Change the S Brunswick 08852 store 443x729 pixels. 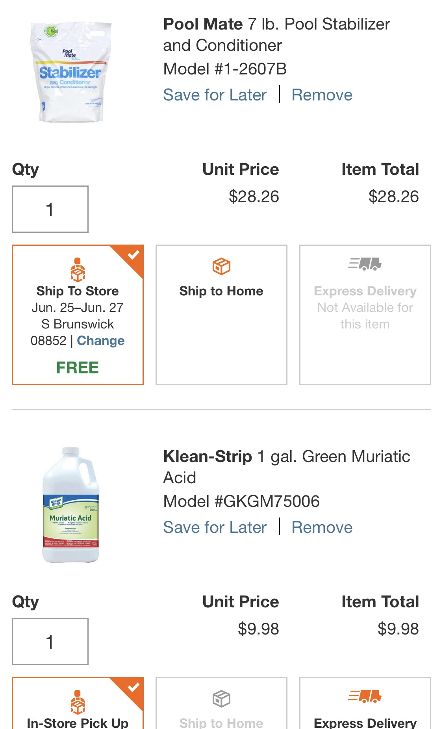[x=101, y=341]
